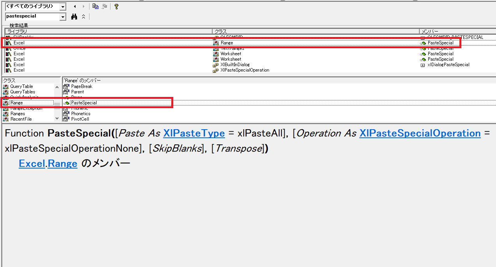Select Ranges in the classes list
The image size is (496, 267).
point(18,114)
